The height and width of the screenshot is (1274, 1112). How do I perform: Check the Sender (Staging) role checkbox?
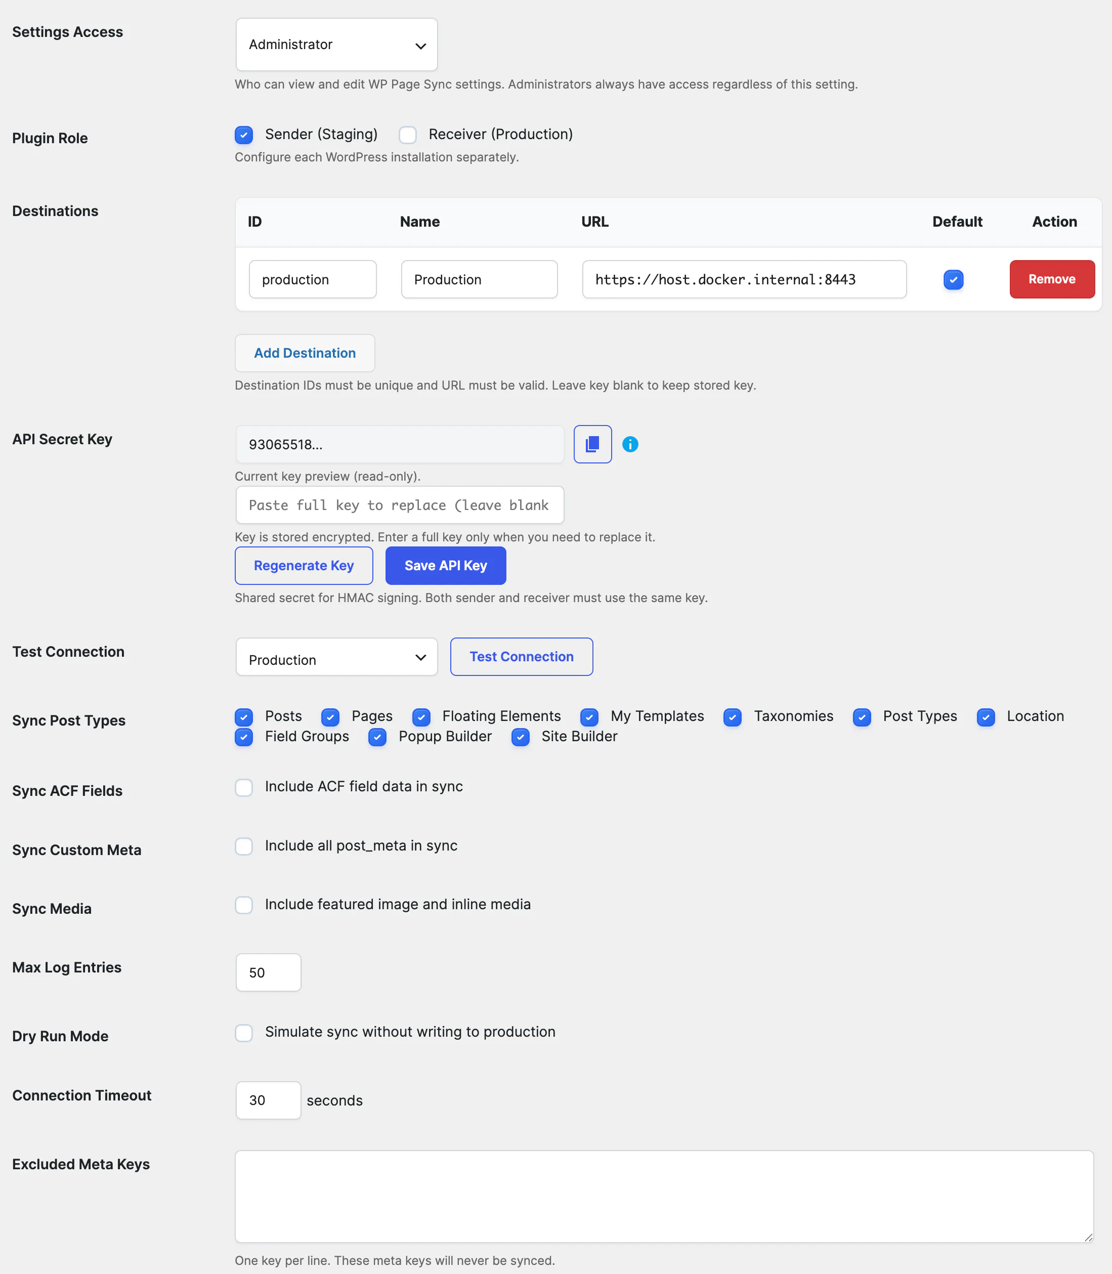coord(244,135)
